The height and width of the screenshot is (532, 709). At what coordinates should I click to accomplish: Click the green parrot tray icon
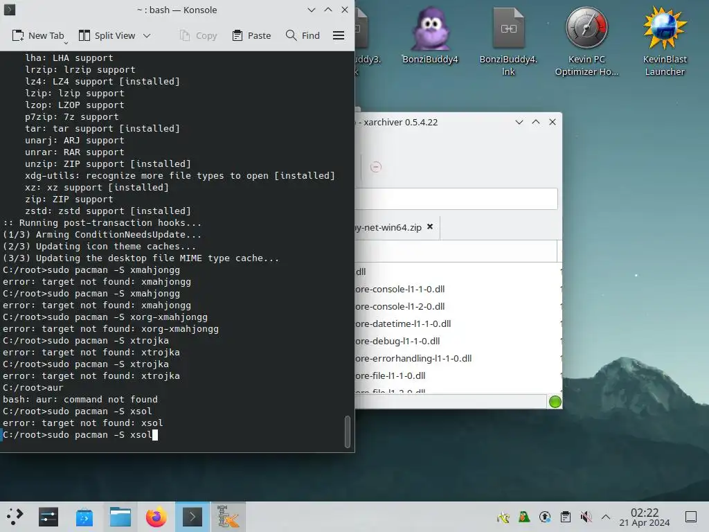coord(524,517)
